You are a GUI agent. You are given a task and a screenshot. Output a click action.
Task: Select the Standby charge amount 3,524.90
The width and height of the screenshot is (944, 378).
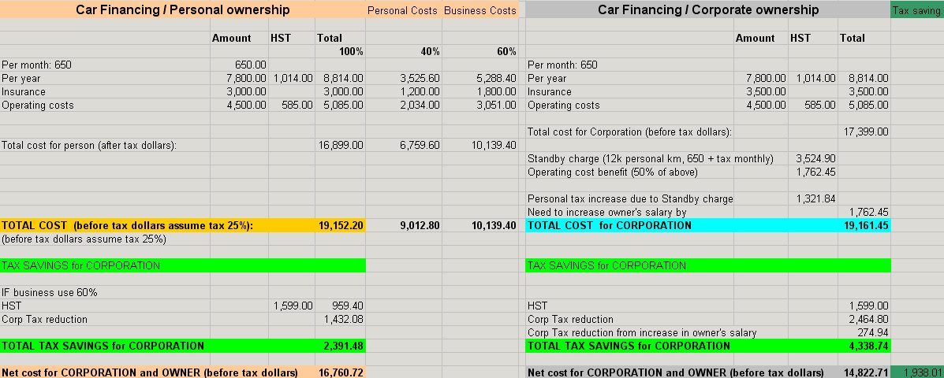pos(815,159)
